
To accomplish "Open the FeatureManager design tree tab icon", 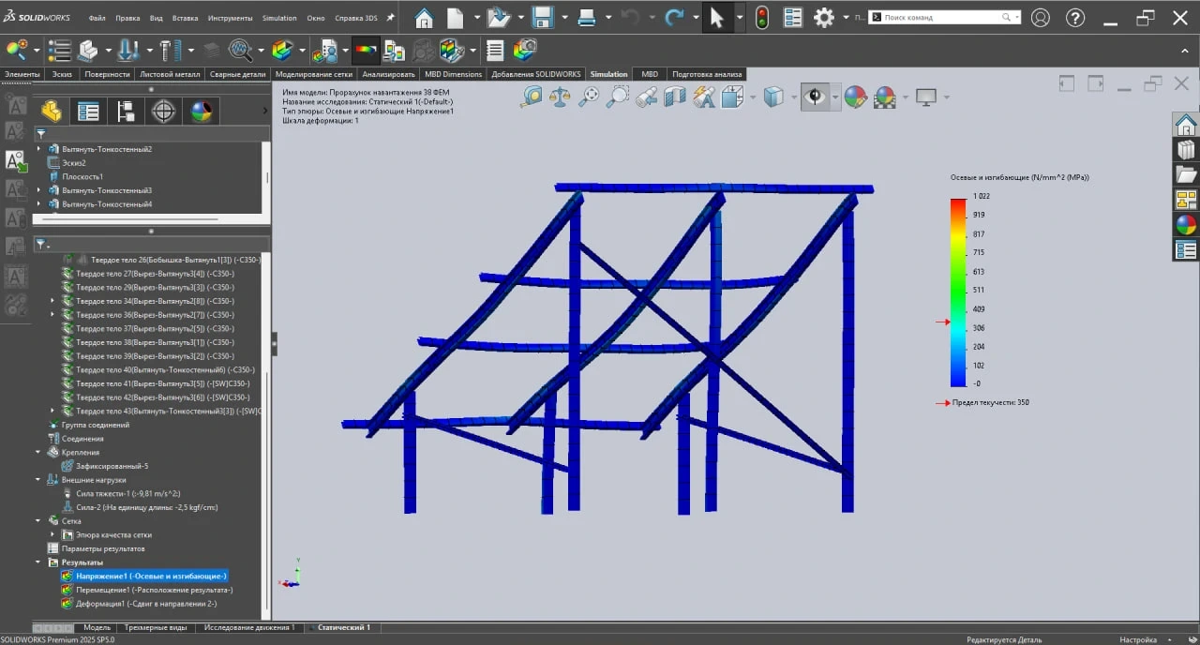I will pos(52,112).
